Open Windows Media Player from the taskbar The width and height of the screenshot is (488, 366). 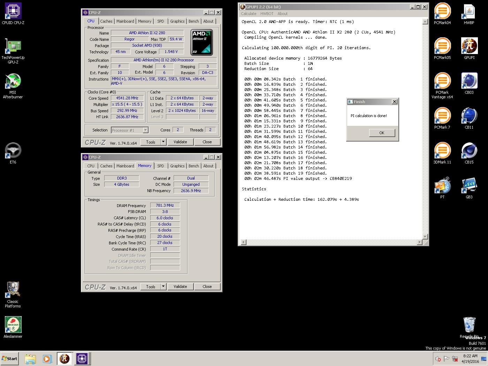coord(47,359)
